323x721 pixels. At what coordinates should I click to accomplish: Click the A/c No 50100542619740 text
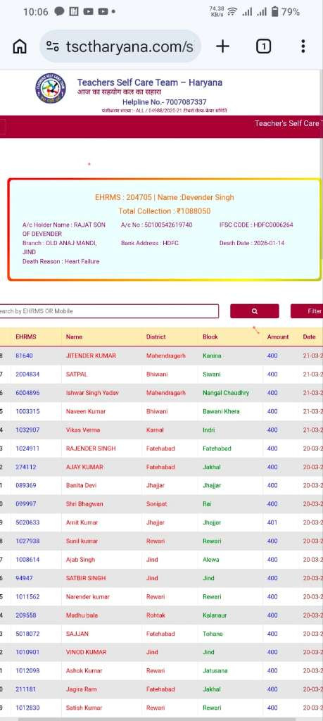157,225
